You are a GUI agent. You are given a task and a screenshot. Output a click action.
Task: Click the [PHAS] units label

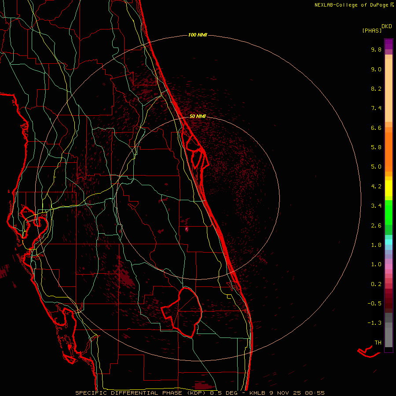pos(371,30)
